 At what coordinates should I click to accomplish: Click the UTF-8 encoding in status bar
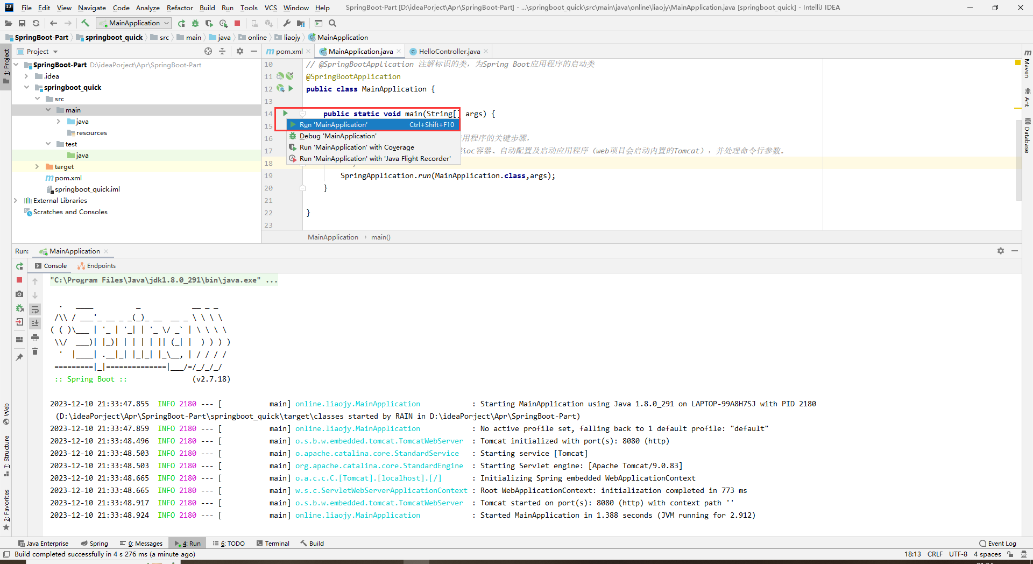point(958,554)
